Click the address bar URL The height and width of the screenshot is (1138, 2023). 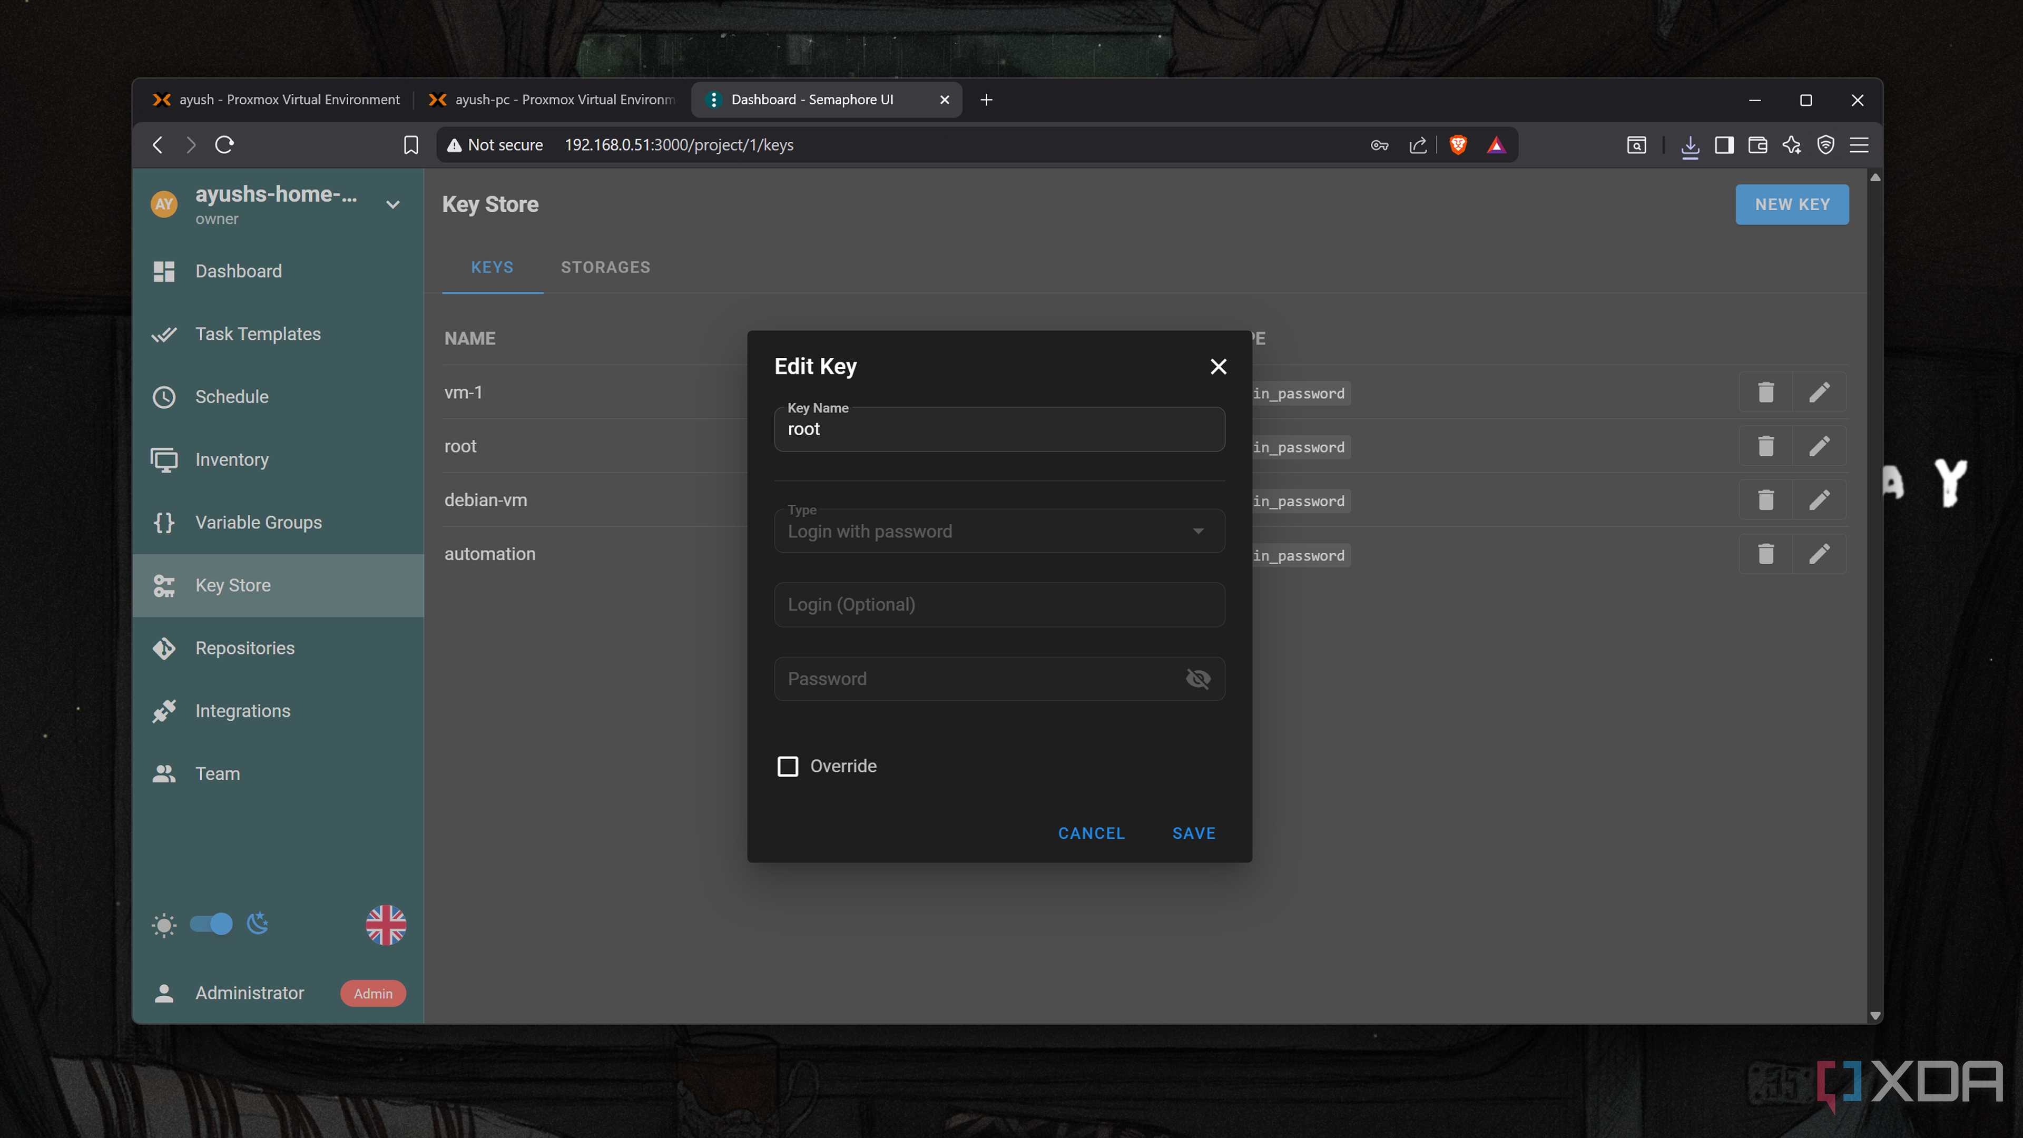click(x=679, y=144)
